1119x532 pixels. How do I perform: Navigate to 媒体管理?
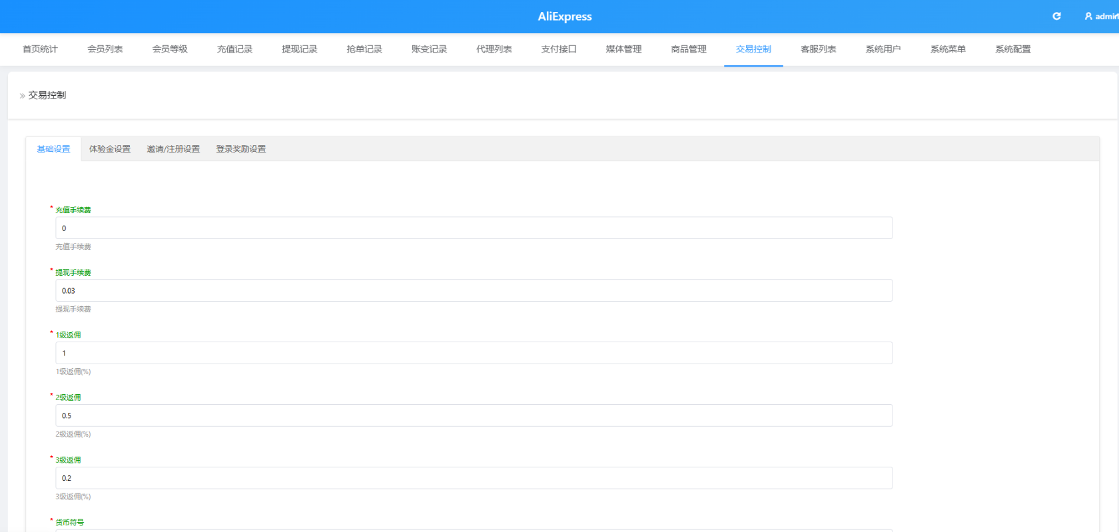(623, 49)
